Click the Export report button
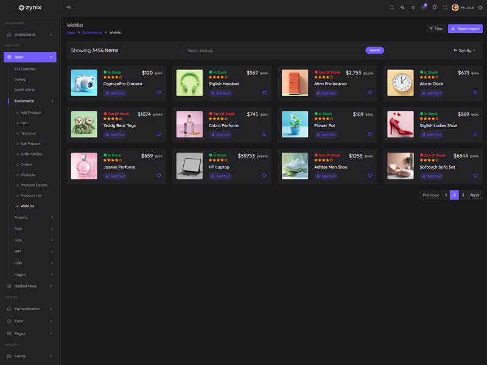 pos(465,29)
